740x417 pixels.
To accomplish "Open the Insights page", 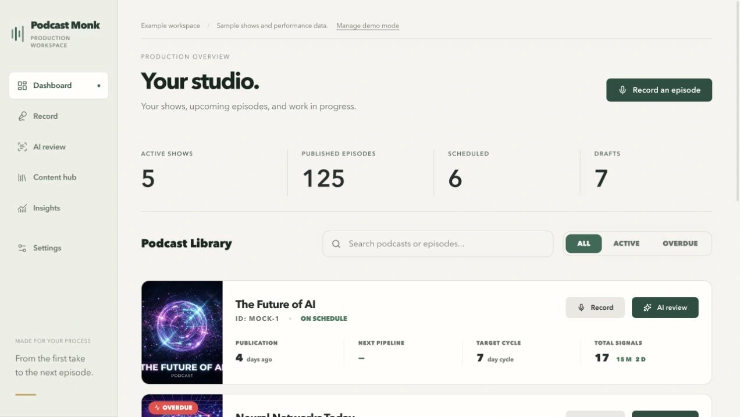I will [x=59, y=208].
